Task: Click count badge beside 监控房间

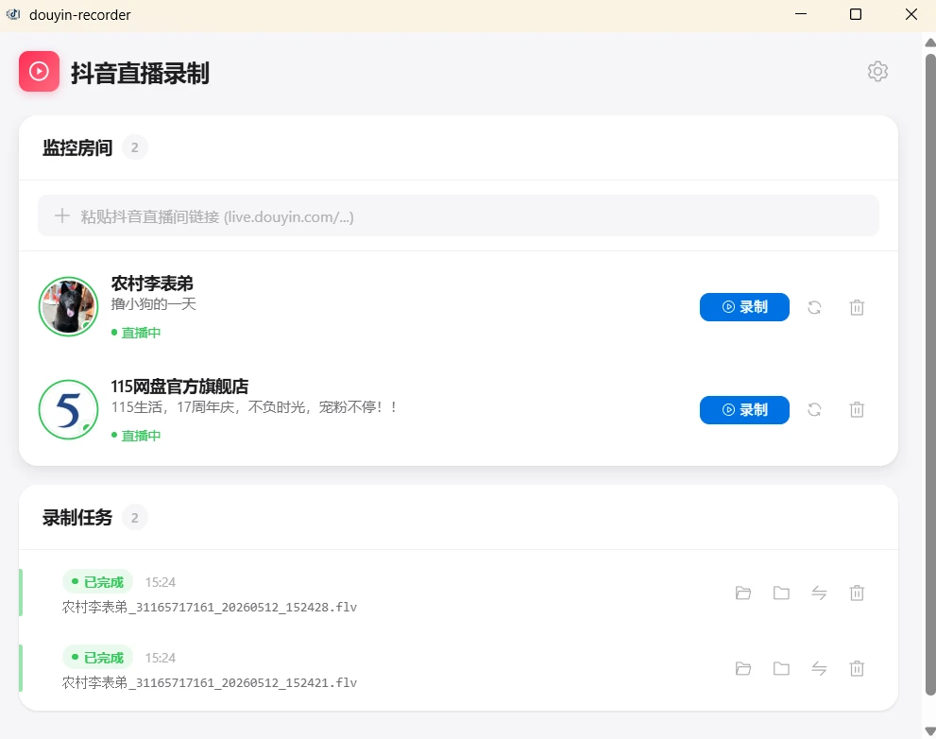Action: [135, 147]
